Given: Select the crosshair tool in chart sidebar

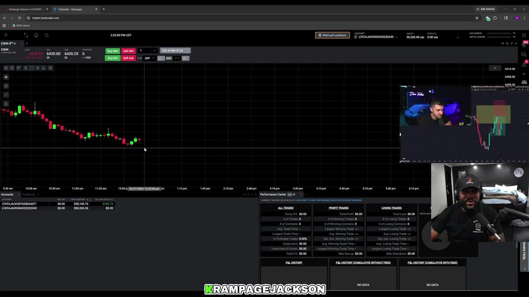Looking at the screenshot, I should tap(6, 77).
